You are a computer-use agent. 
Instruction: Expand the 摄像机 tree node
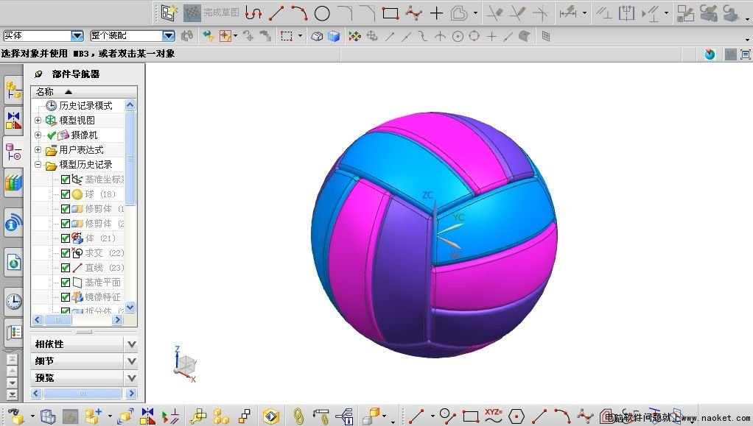click(38, 135)
